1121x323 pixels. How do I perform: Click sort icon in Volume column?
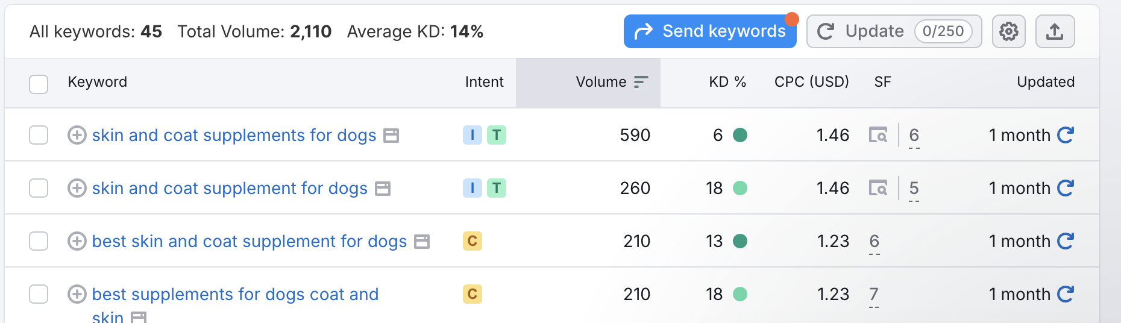pos(641,82)
